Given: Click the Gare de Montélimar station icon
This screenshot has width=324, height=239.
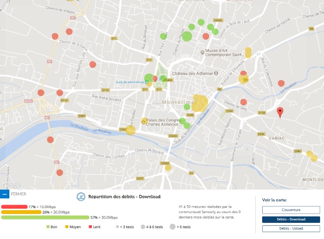Looking at the screenshot, I should coord(147,82).
